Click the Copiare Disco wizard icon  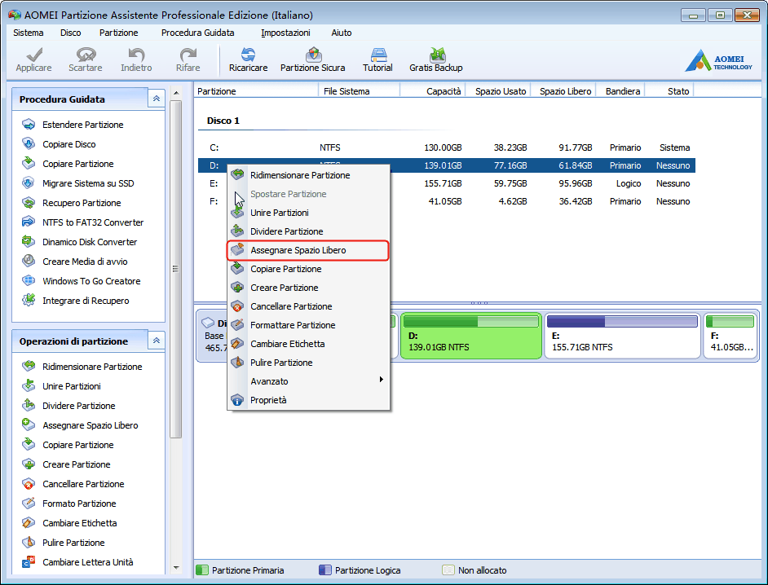click(29, 144)
